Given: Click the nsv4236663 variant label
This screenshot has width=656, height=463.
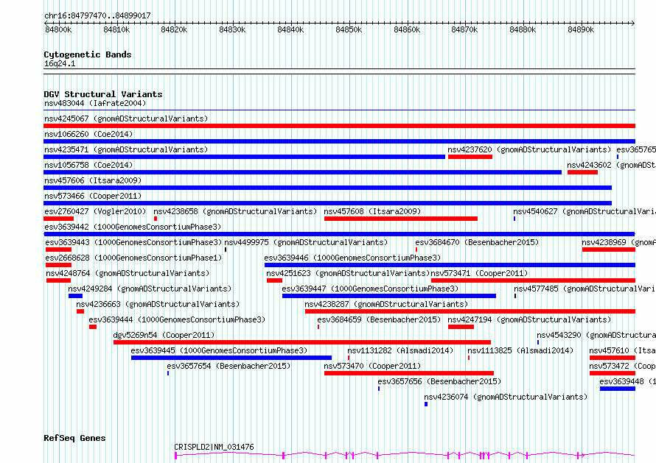Looking at the screenshot, I should pyautogui.click(x=158, y=304).
